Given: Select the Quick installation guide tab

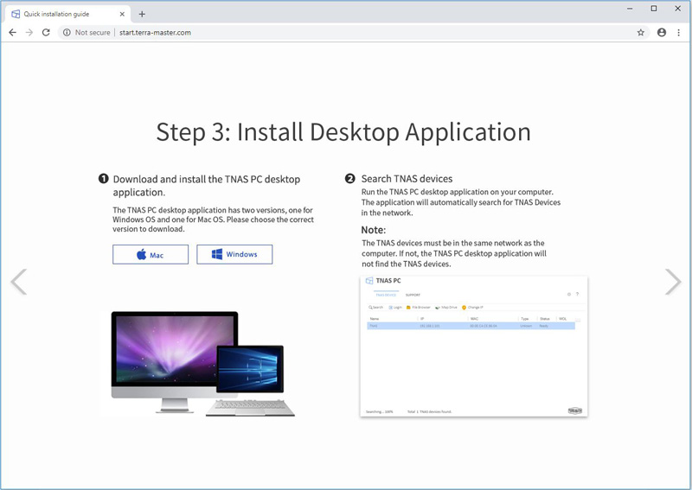Looking at the screenshot, I should point(61,14).
